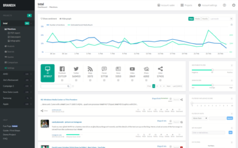
Task: Click the Forum speech bubble icon
Action: pyautogui.click(x=104, y=69)
